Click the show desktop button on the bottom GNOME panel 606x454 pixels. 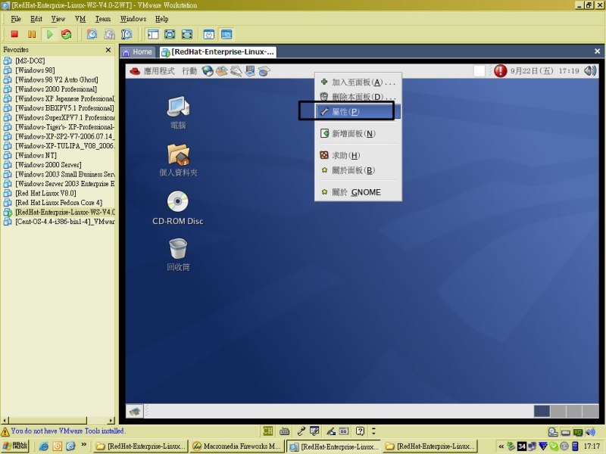(135, 411)
